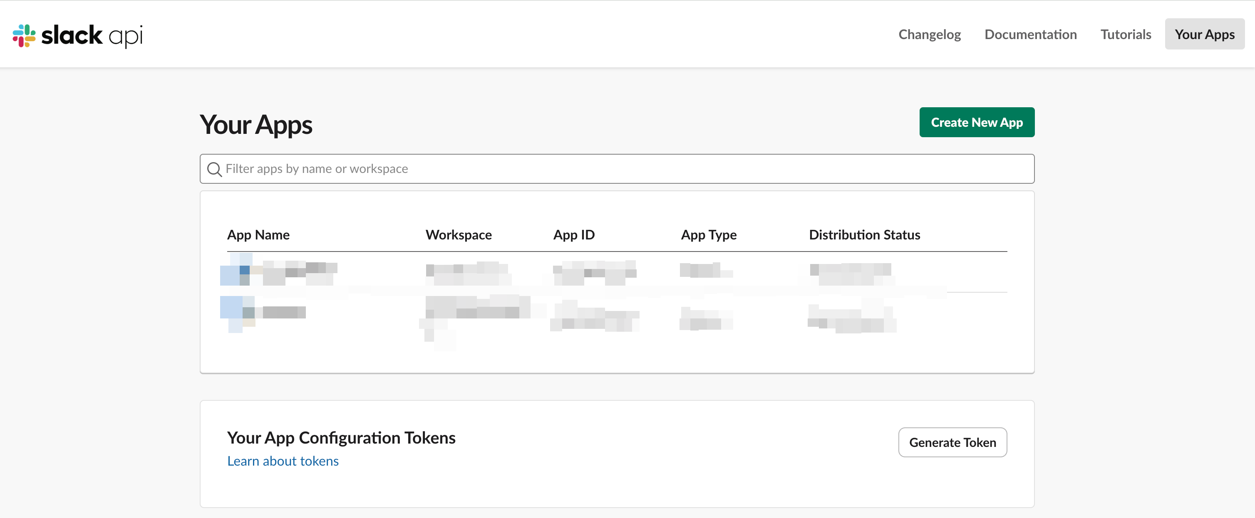
Task: Click Your App Configuration Tokens heading
Action: (341, 438)
